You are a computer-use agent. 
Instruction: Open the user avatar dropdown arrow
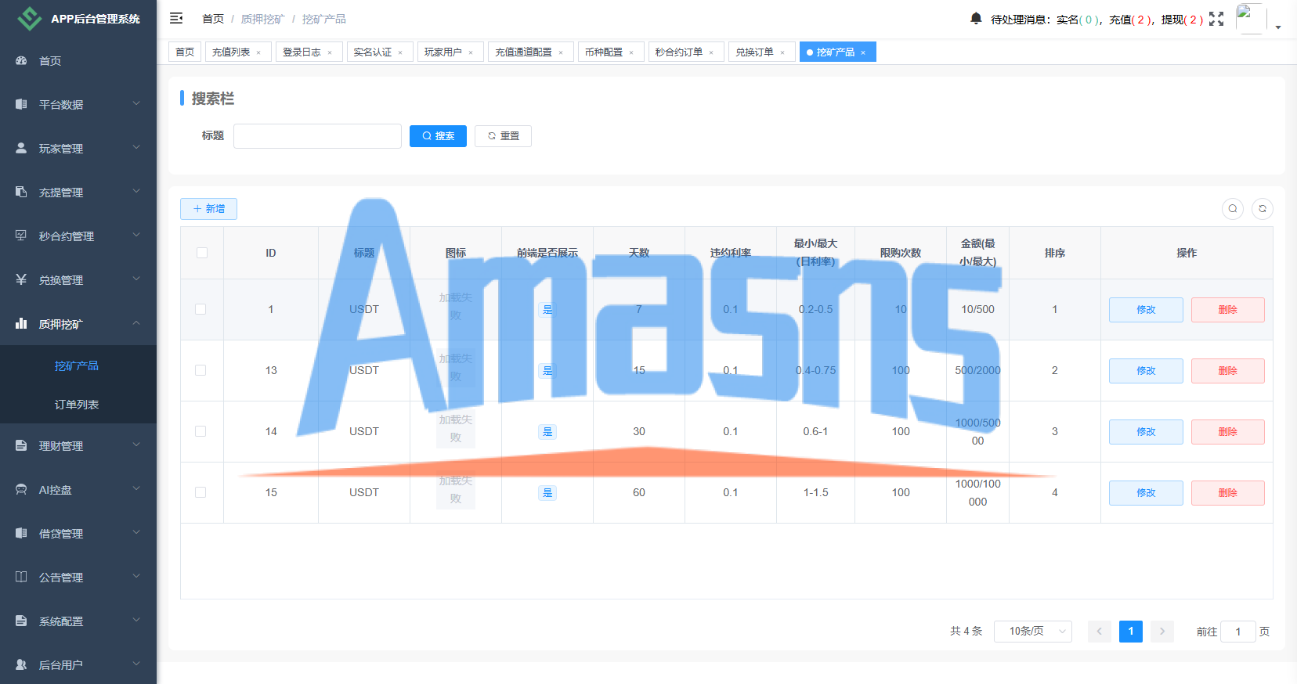(x=1278, y=27)
